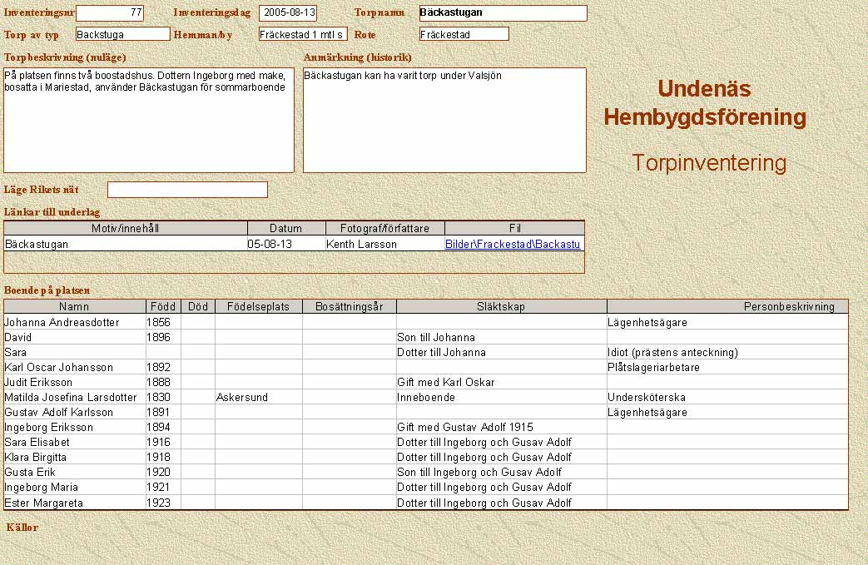Click the Torp av typ Backstuga field

click(122, 34)
